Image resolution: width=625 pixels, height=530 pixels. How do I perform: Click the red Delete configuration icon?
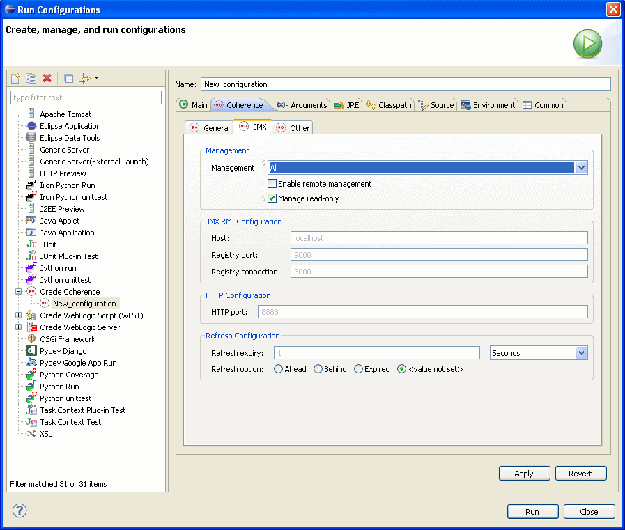tap(47, 78)
